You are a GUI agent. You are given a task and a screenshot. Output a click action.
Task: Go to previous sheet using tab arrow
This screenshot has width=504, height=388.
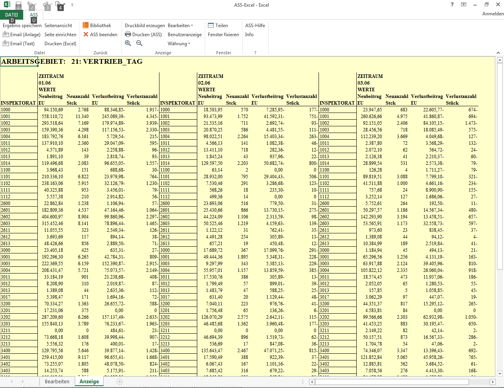click(x=11, y=382)
